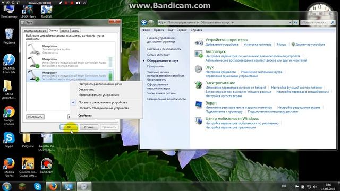Open Настройка яркости экрана link

pos(224,96)
